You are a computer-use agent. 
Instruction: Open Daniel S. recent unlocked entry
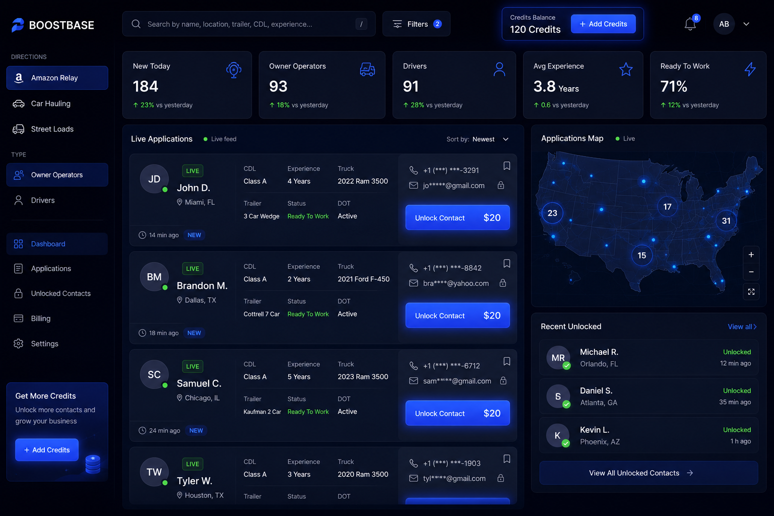tap(649, 396)
